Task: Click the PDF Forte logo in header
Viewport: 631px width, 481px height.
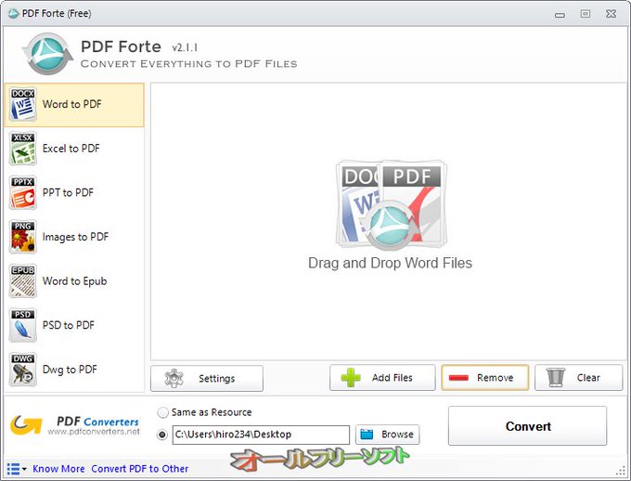Action: pyautogui.click(x=48, y=54)
